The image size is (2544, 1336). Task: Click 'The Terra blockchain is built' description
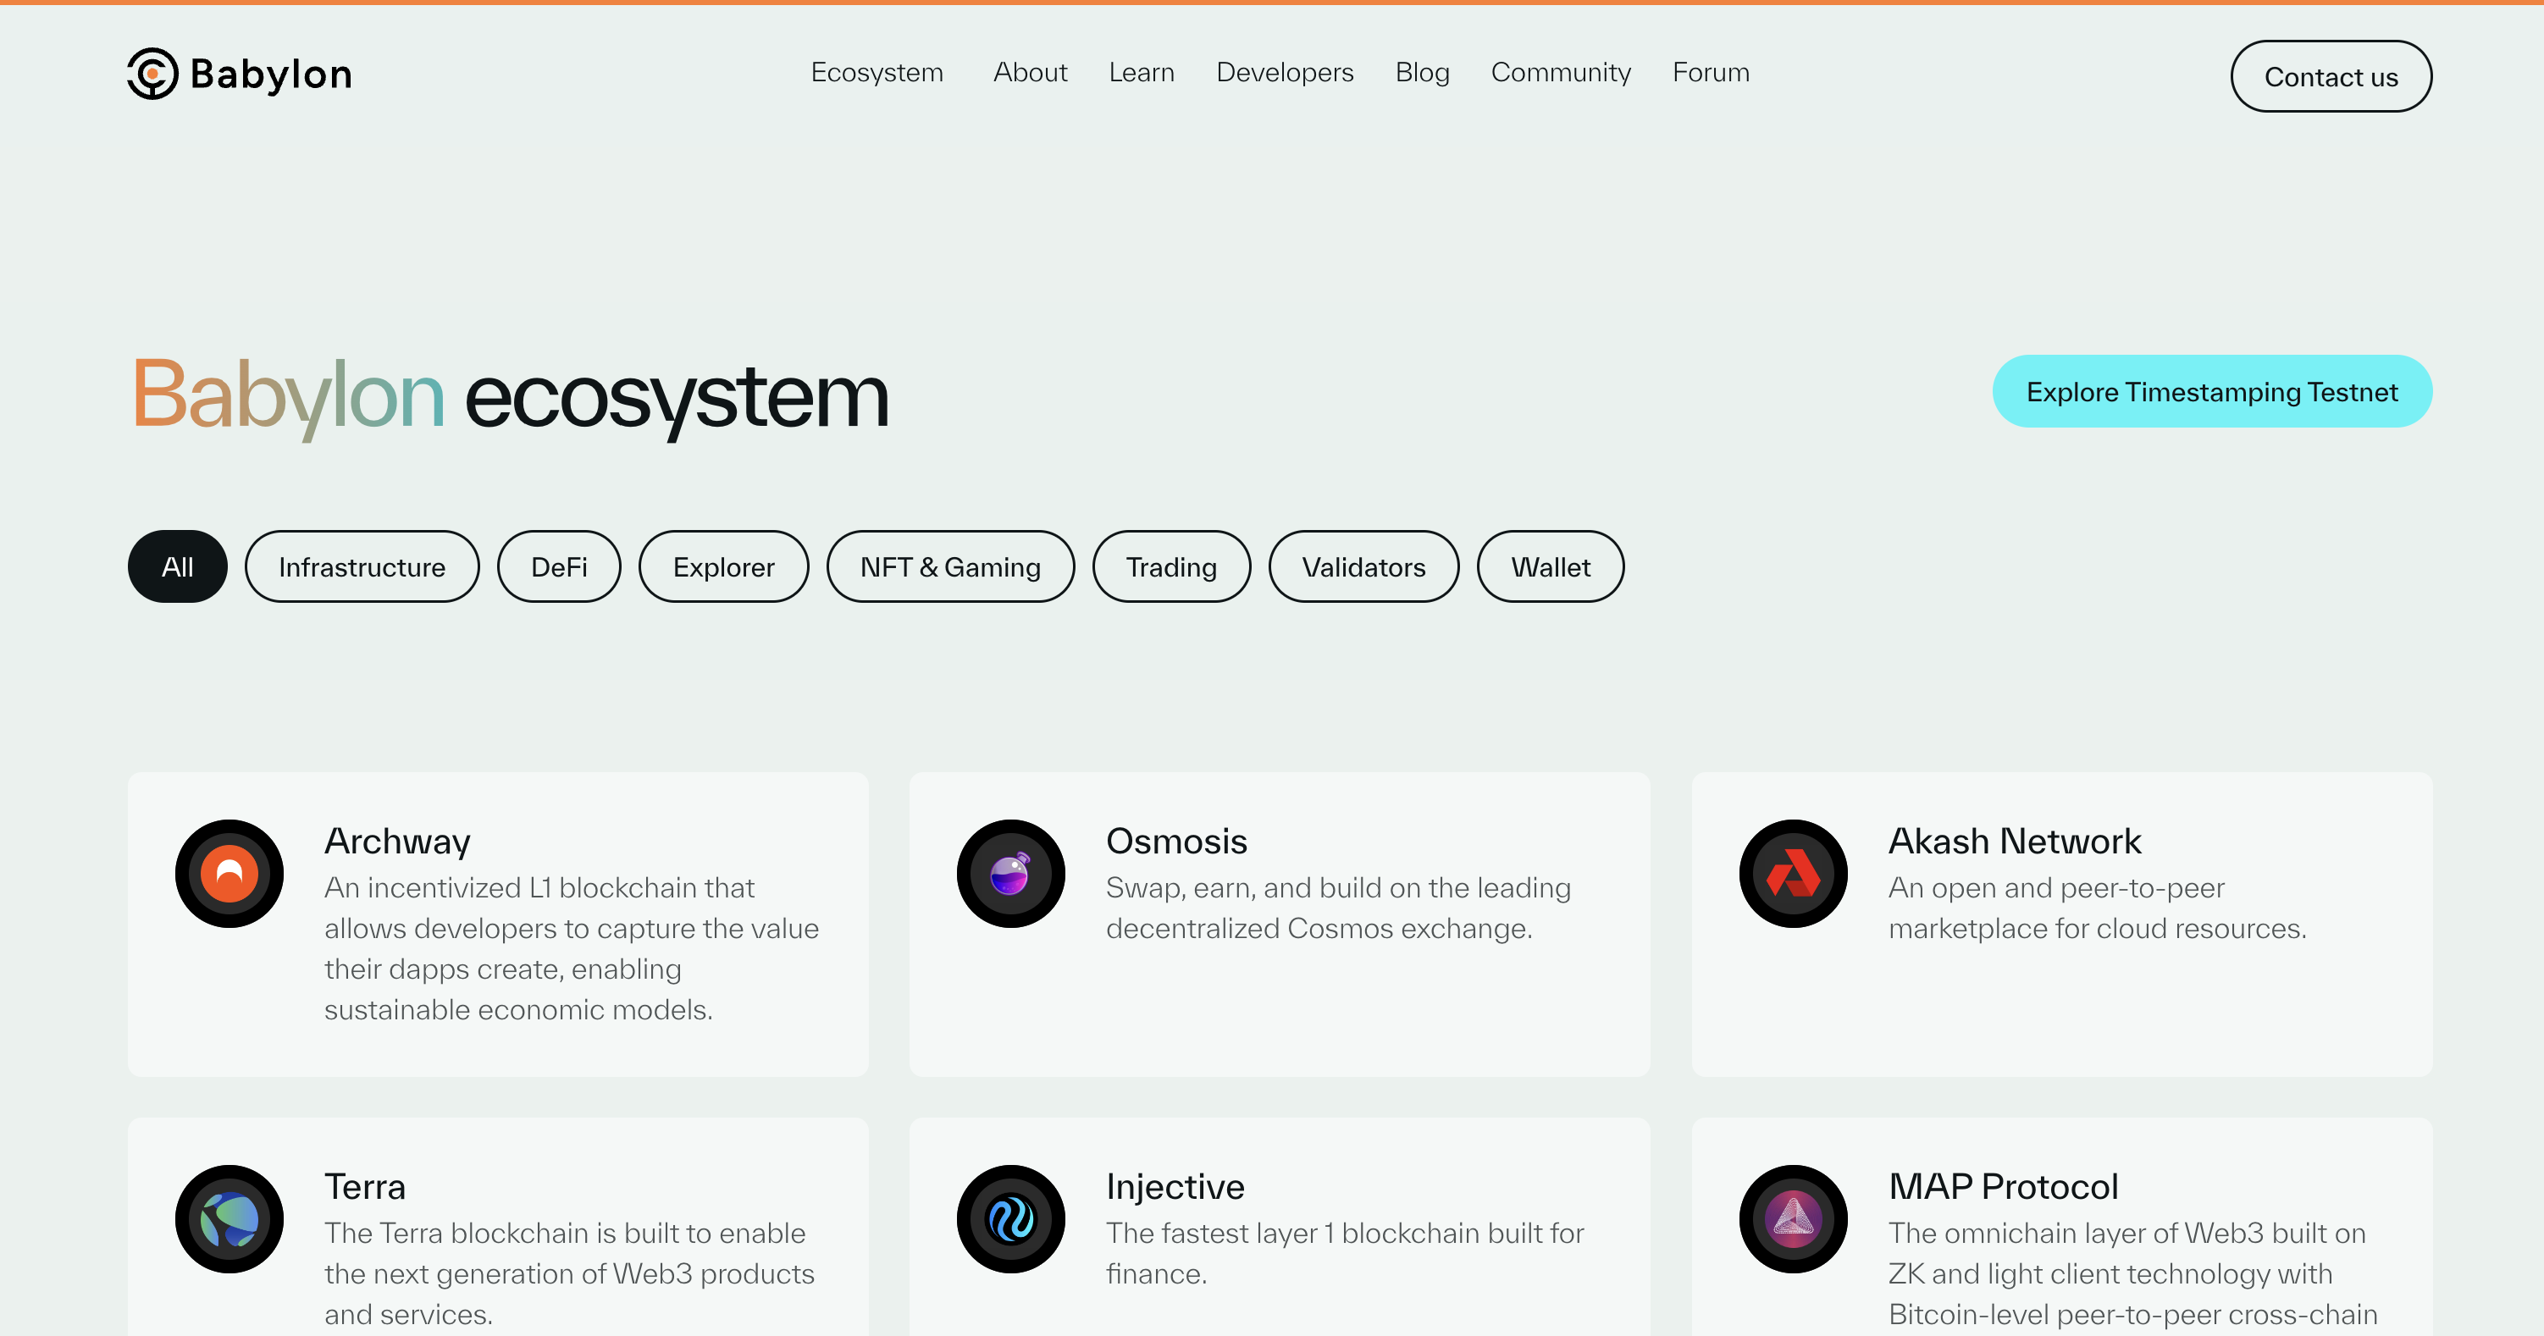(x=570, y=1274)
